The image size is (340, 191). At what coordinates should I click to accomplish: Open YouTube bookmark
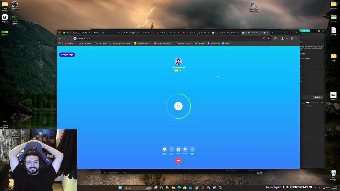tap(69, 43)
